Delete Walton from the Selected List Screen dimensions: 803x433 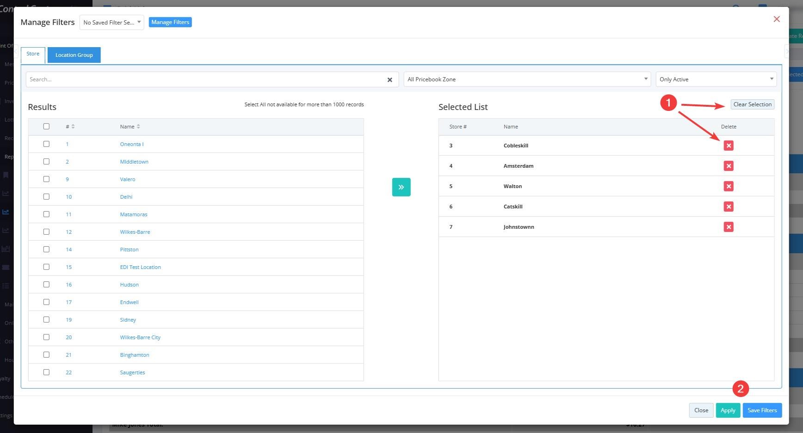[x=728, y=186]
